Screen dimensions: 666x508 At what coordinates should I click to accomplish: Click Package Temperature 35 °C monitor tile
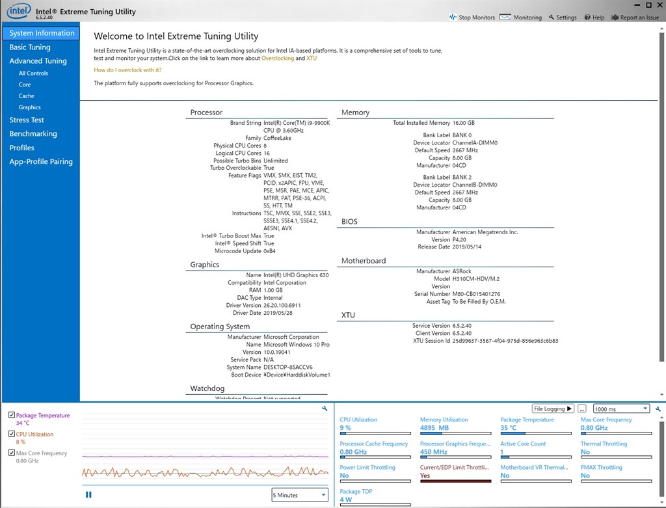coord(536,426)
